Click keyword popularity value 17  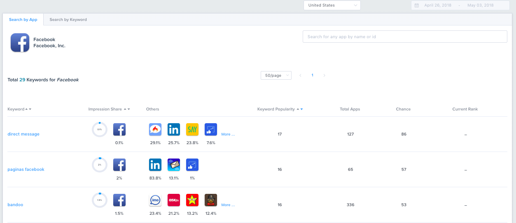pyautogui.click(x=280, y=134)
